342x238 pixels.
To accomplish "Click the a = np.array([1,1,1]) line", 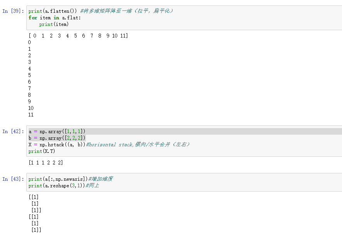I will (x=57, y=132).
